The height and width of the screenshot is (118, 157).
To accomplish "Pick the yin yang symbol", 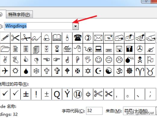I will tap(109, 71).
